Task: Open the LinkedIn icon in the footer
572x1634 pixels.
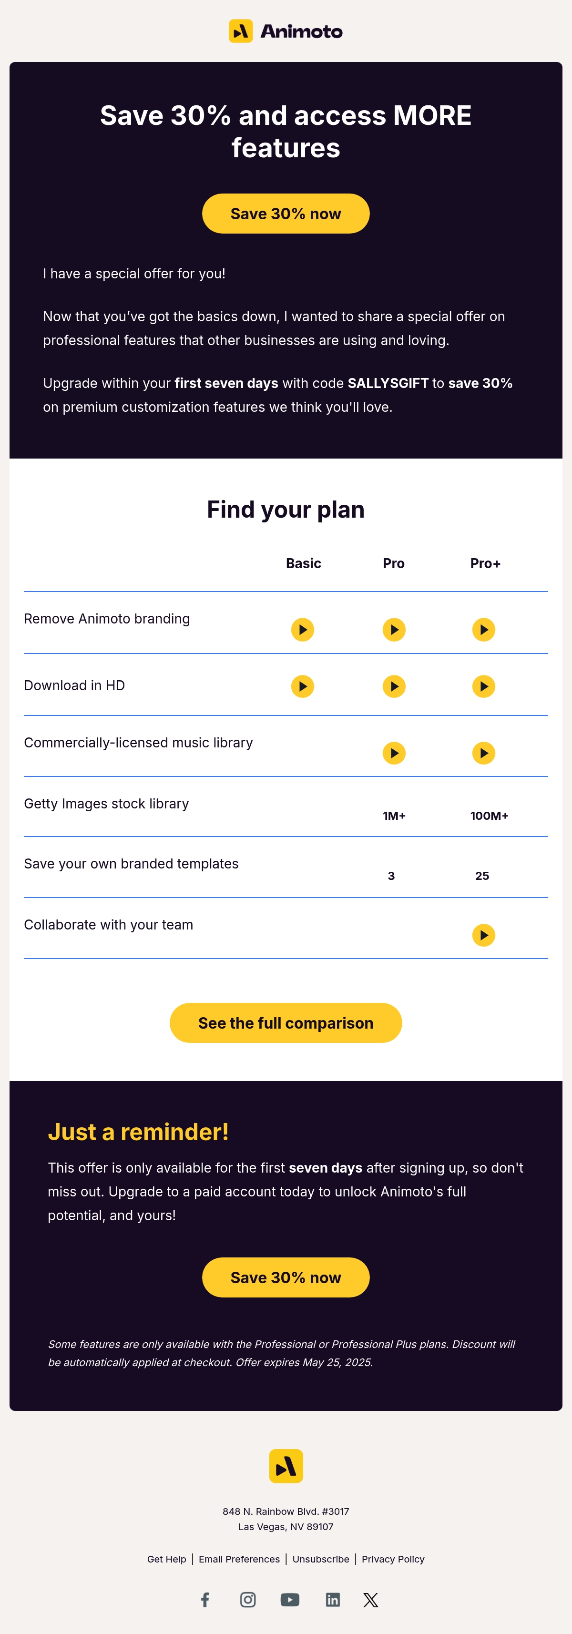Action: [333, 1599]
